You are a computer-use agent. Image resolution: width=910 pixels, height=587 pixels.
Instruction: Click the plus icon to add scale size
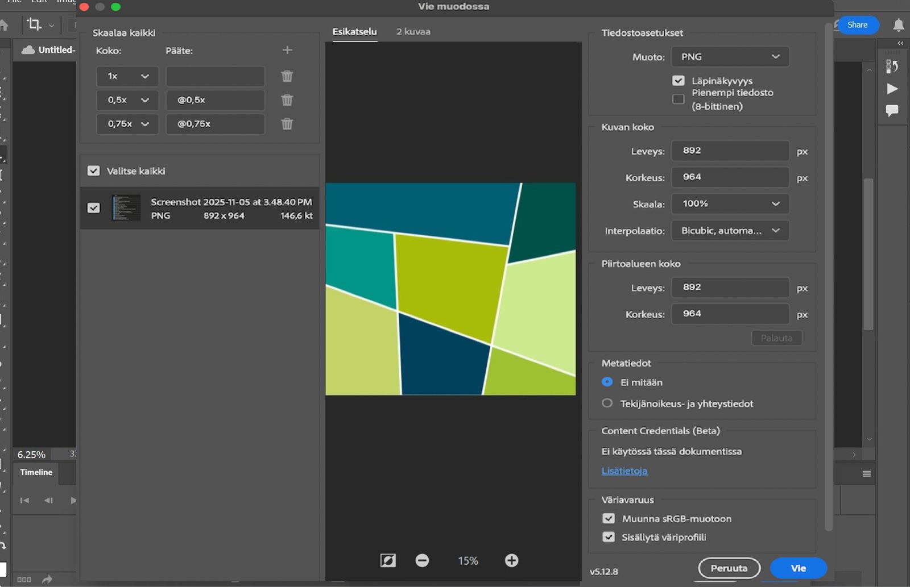point(287,51)
